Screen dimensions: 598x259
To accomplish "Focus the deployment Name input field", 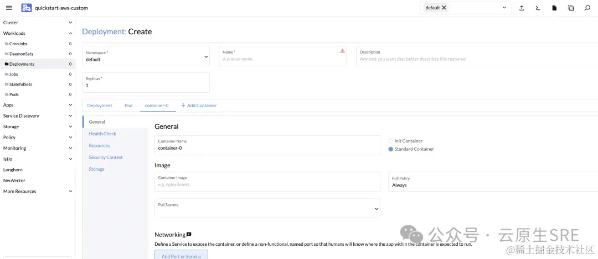I will [283, 56].
